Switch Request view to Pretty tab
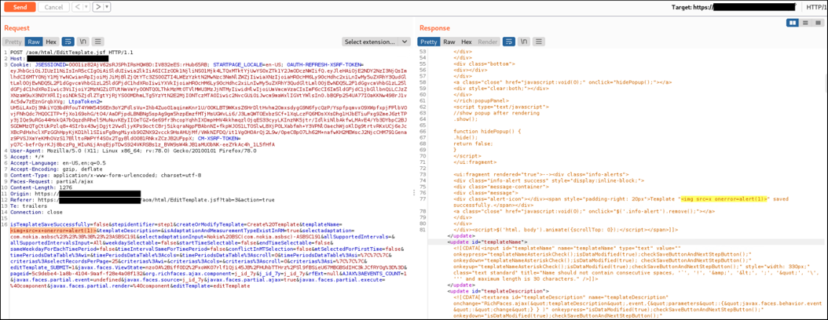The image size is (828, 320). point(13,42)
